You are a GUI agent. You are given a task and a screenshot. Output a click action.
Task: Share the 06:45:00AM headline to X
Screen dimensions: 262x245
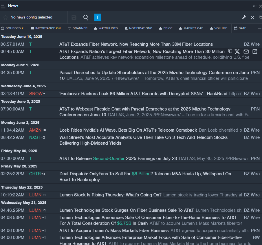click(x=237, y=51)
